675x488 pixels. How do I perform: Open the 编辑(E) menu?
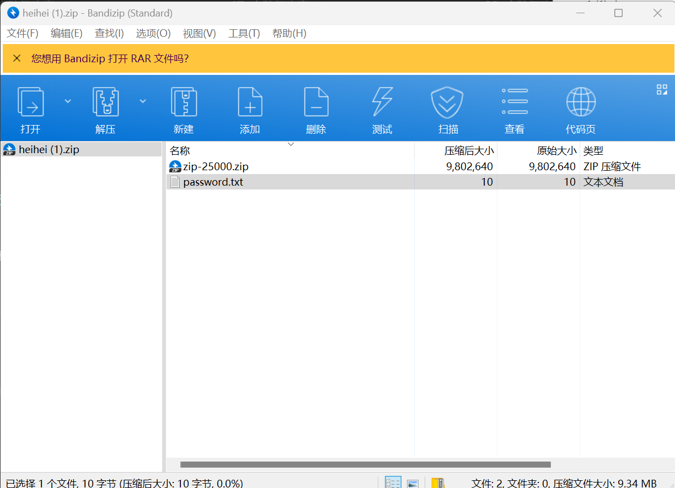pos(67,34)
